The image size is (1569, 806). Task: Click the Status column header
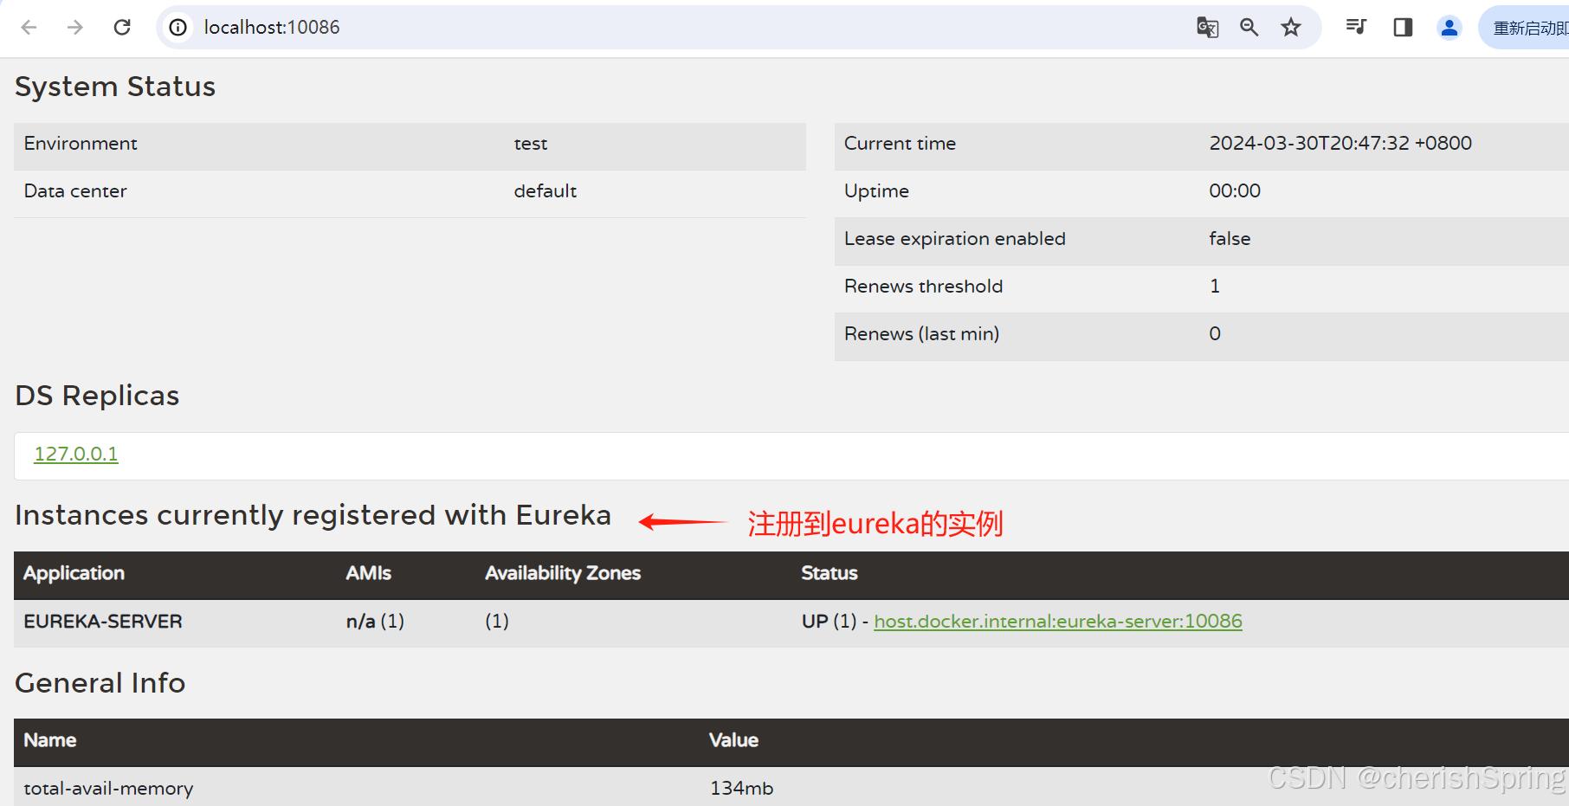pos(830,573)
